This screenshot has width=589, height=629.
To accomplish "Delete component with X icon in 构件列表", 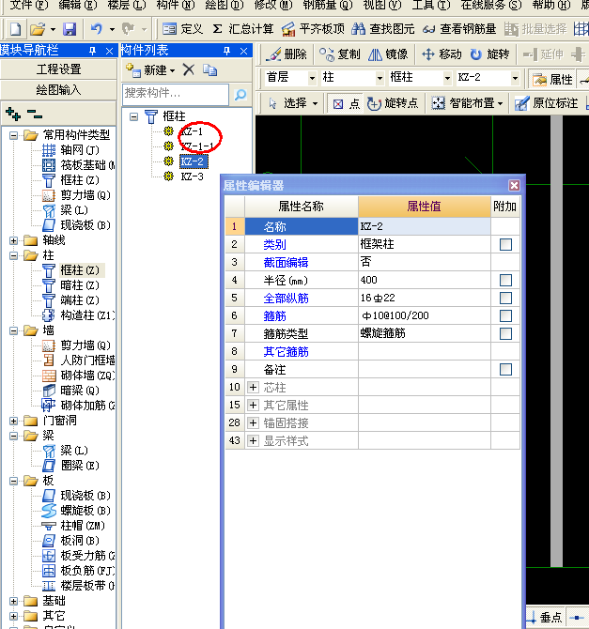I will [188, 70].
